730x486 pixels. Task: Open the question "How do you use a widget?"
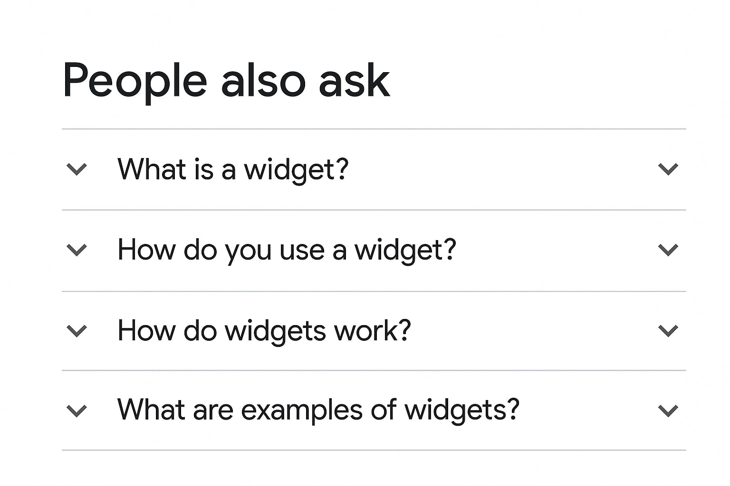coord(286,249)
